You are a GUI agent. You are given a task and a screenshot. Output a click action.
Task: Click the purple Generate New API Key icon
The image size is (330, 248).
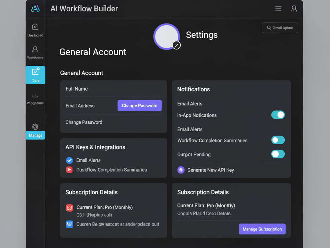point(181,170)
